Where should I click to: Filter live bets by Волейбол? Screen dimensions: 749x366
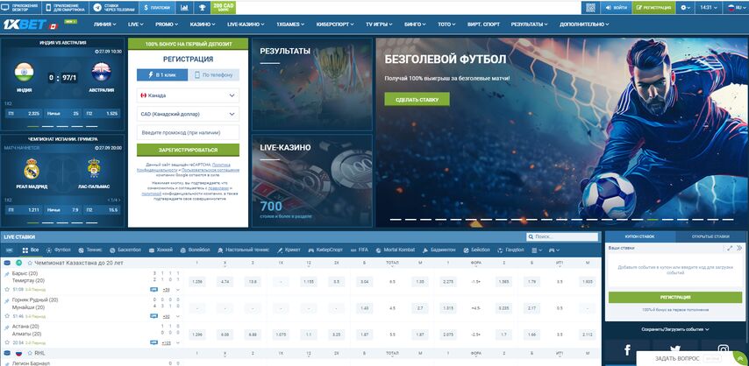[x=195, y=250]
